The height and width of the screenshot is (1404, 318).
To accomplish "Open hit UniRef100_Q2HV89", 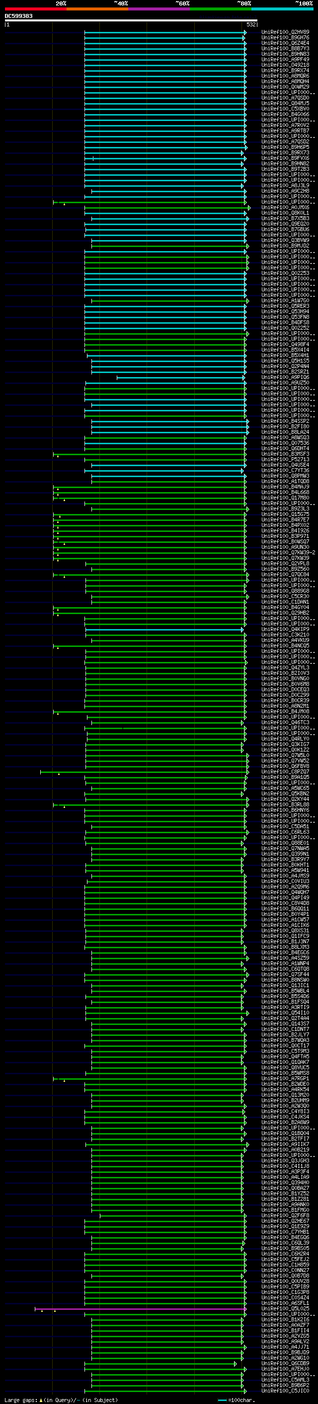I will coord(285,32).
